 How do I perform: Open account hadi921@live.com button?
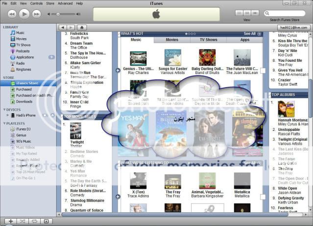pyautogui.click(x=293, y=27)
